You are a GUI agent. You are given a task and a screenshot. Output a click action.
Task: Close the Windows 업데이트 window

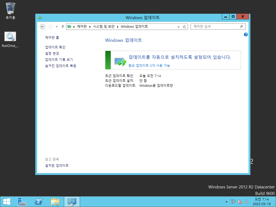click(243, 17)
